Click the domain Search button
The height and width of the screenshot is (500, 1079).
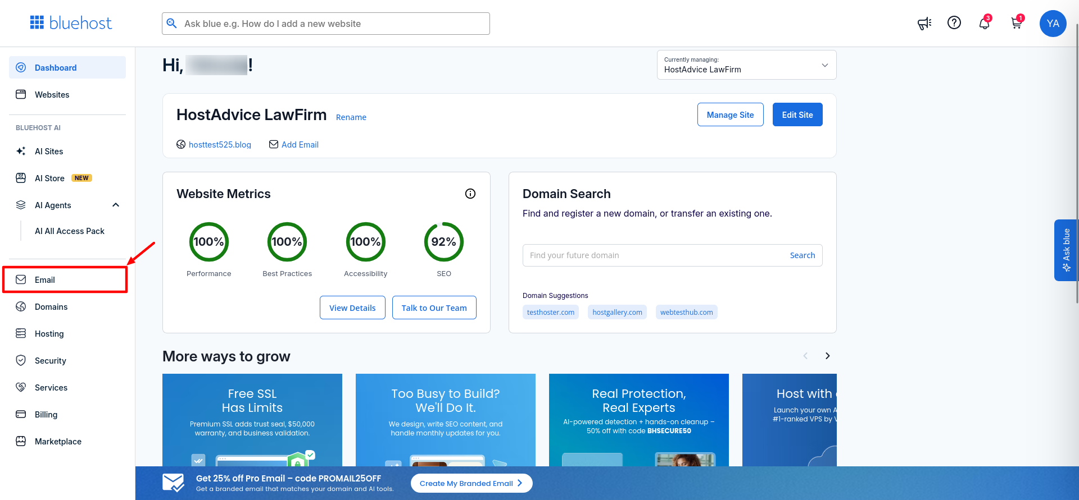click(x=803, y=255)
